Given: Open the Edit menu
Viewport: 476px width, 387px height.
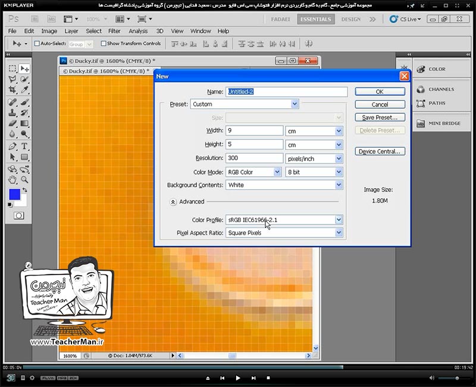Looking at the screenshot, I should (x=29, y=31).
